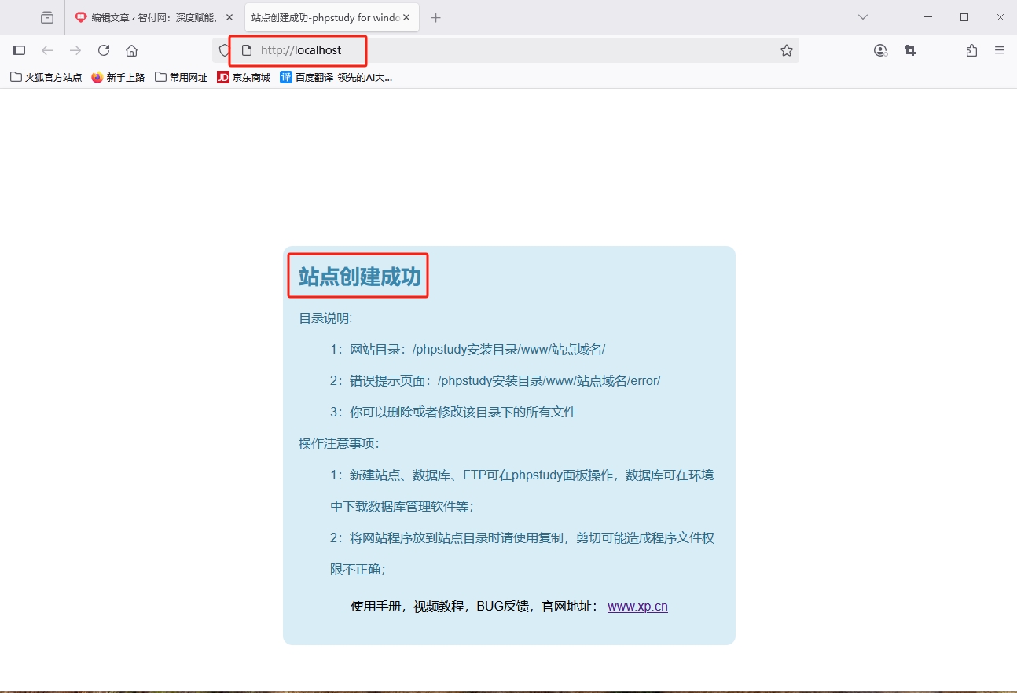Open the 新手上路 bookmark
This screenshot has height=693, width=1017.
pyautogui.click(x=118, y=77)
